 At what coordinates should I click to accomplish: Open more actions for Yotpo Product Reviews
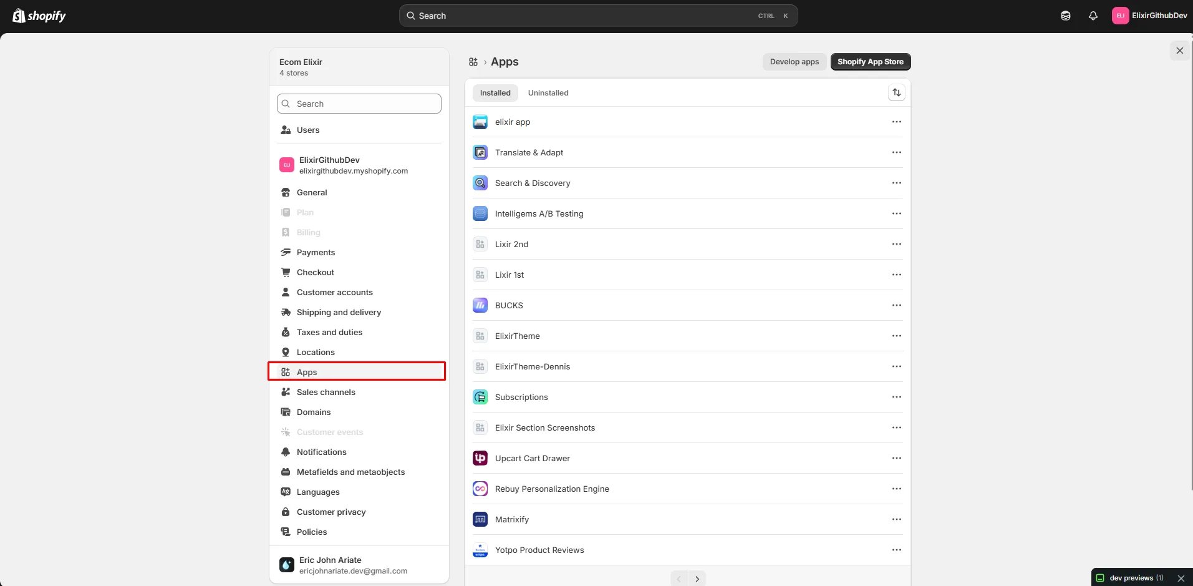tap(897, 550)
